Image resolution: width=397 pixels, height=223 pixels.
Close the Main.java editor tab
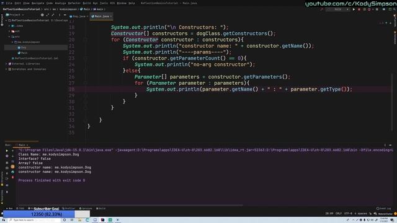point(111,16)
